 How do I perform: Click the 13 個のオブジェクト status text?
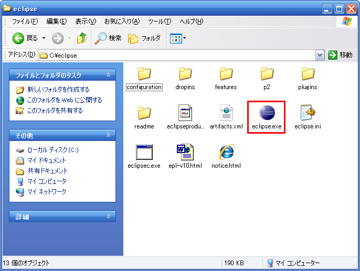tap(26, 263)
